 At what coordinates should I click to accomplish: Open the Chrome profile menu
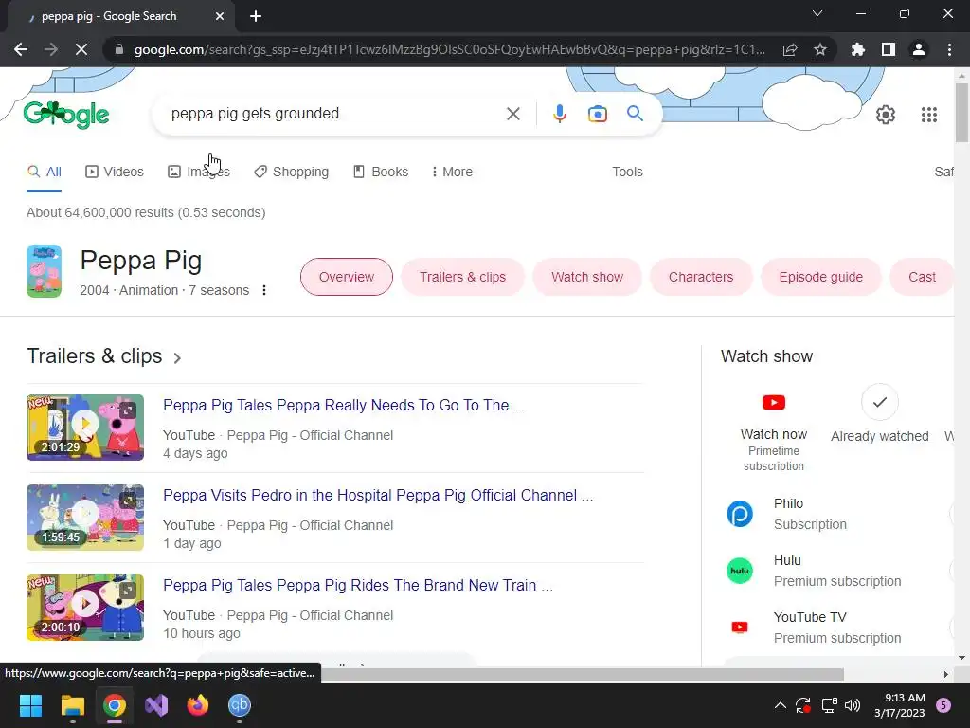click(919, 49)
